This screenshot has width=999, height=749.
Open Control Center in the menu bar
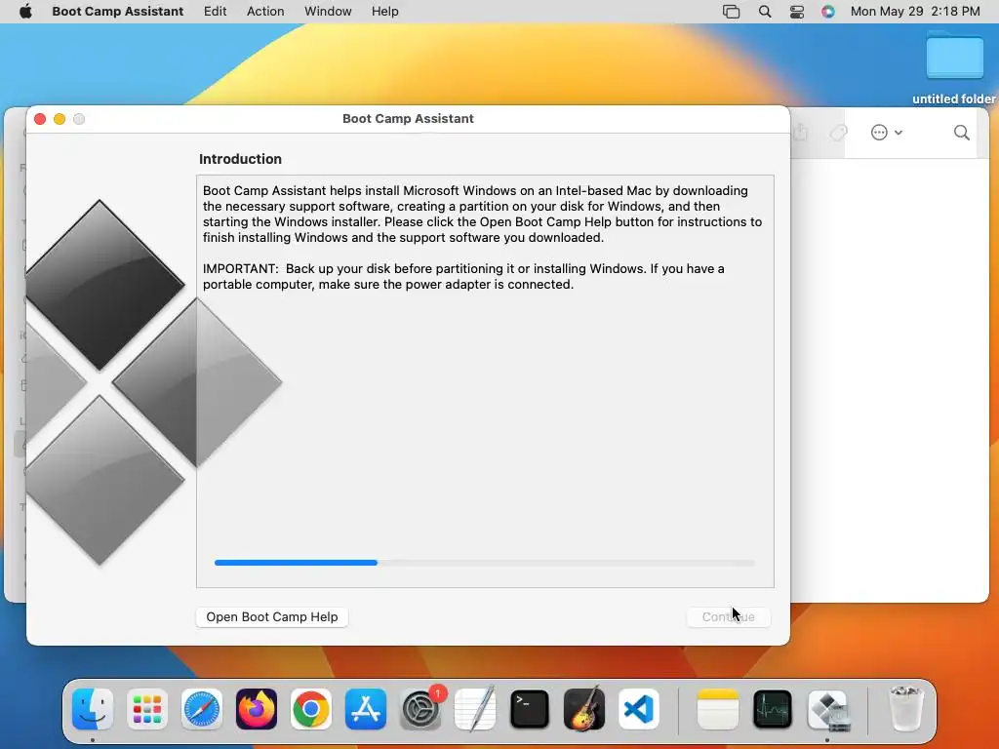(x=796, y=12)
